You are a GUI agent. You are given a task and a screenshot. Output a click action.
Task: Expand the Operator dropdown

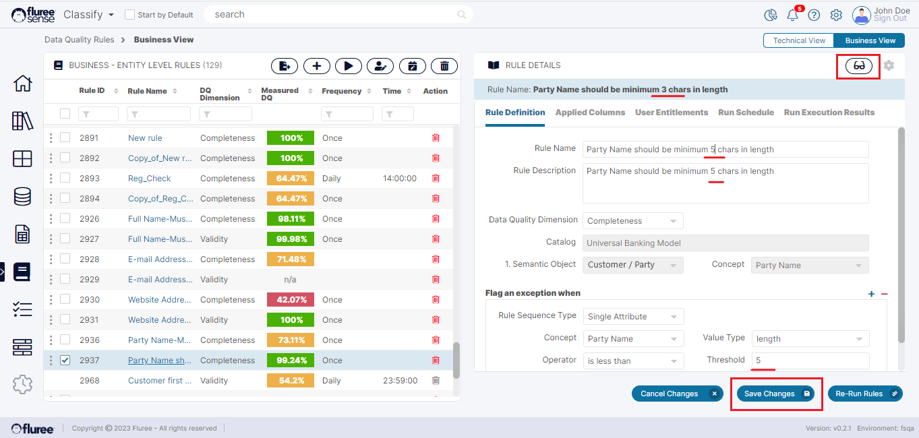tap(633, 361)
